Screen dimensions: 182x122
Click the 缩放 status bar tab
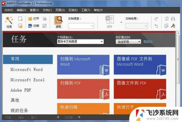[21, 117]
